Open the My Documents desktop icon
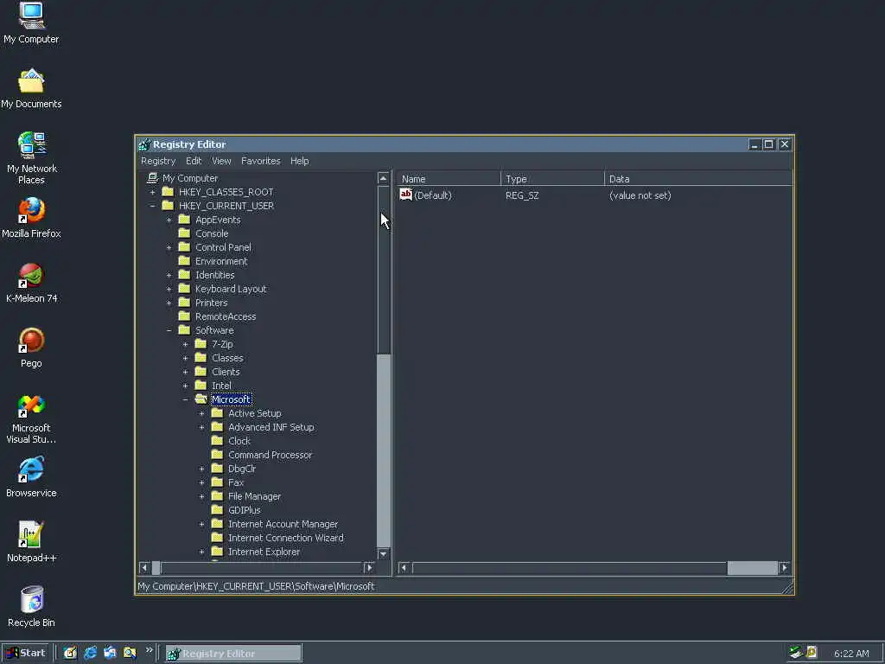The width and height of the screenshot is (885, 664). pos(31,80)
